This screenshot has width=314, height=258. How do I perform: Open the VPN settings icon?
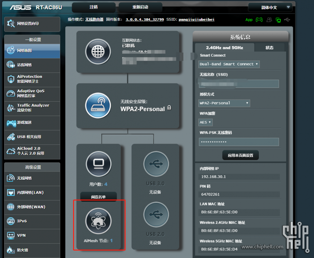coord(11,235)
